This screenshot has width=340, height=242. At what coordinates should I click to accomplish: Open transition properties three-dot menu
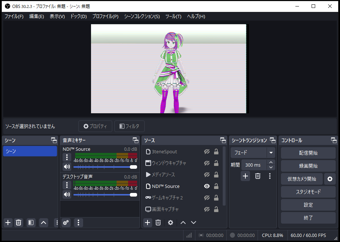point(270,176)
